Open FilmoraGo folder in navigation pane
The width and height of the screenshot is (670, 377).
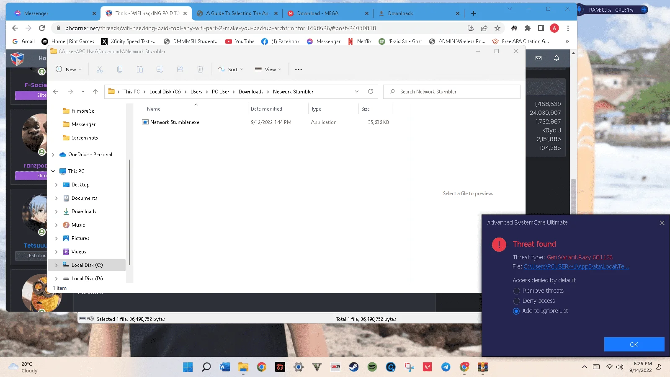83,111
